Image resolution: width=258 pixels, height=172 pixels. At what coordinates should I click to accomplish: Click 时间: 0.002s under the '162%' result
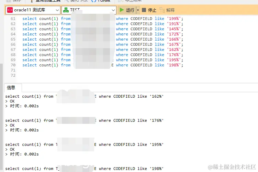22,106
